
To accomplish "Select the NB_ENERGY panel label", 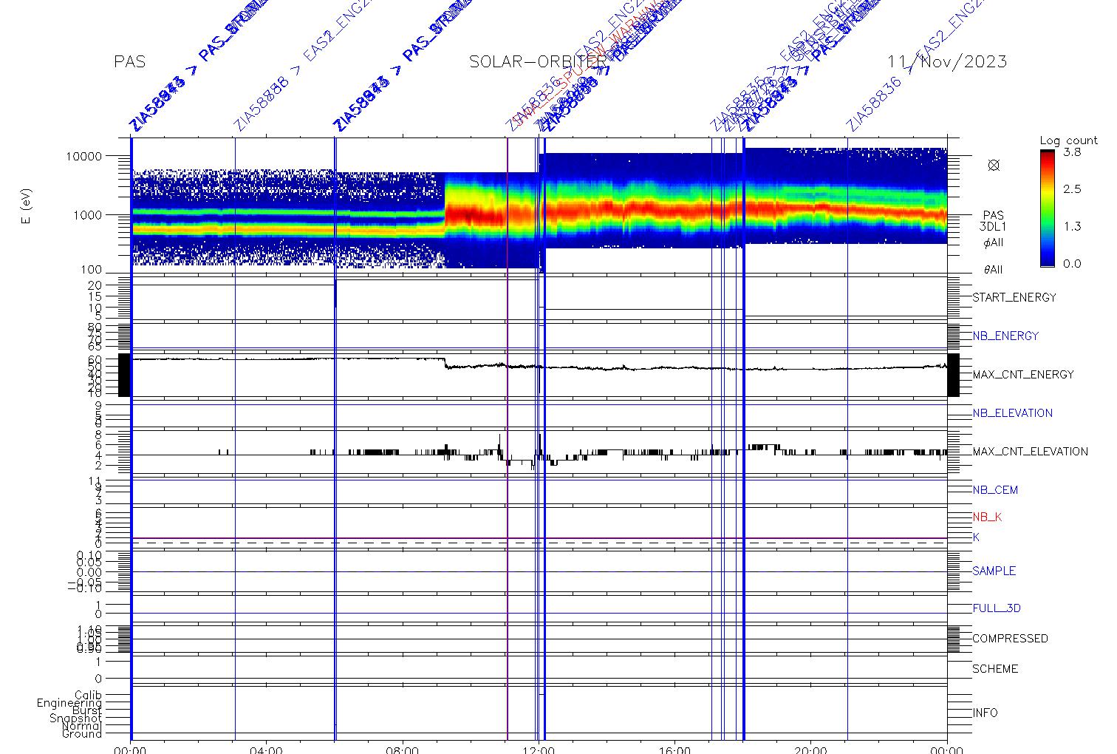I will click(x=1005, y=336).
